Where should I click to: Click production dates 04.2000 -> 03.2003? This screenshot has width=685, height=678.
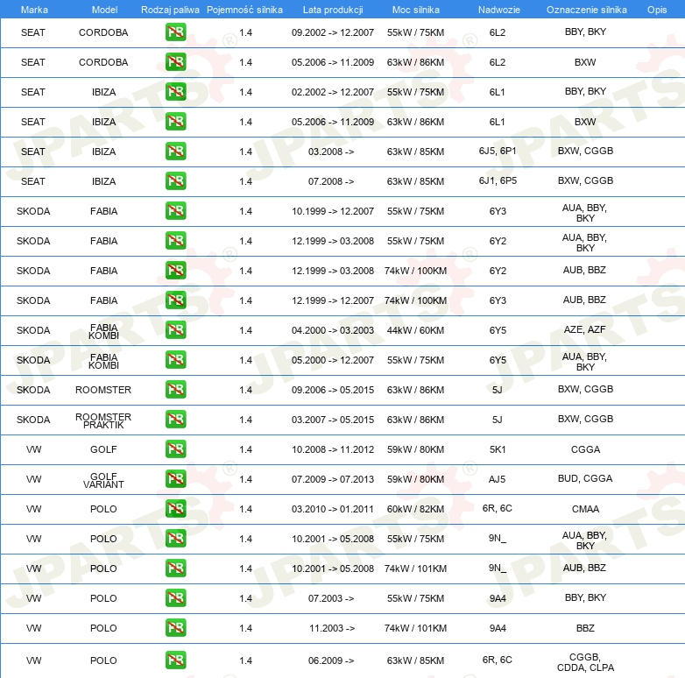[x=333, y=330]
